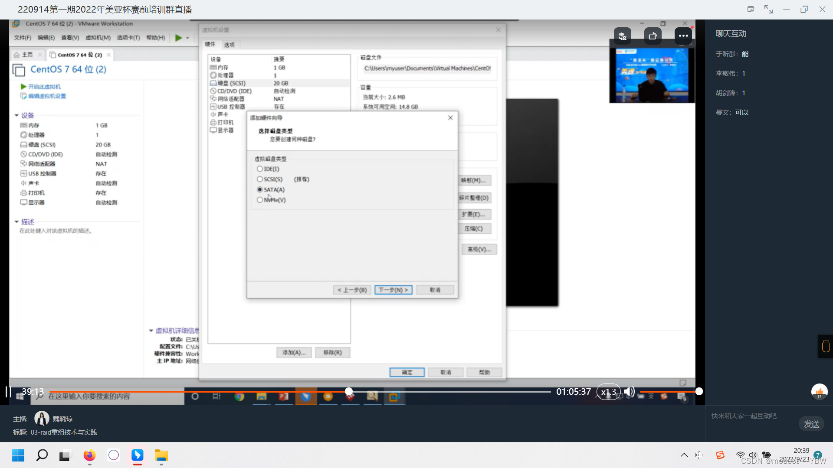Switch to the 选项 tab in settings
The height and width of the screenshot is (468, 833).
(229, 45)
